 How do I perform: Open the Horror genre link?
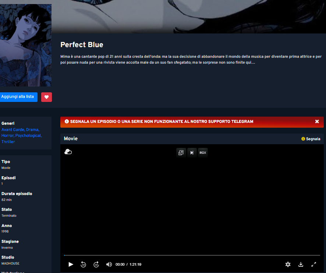point(8,135)
